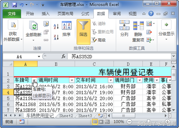Select the column C header
This screenshot has width=179, height=128.
94,64
